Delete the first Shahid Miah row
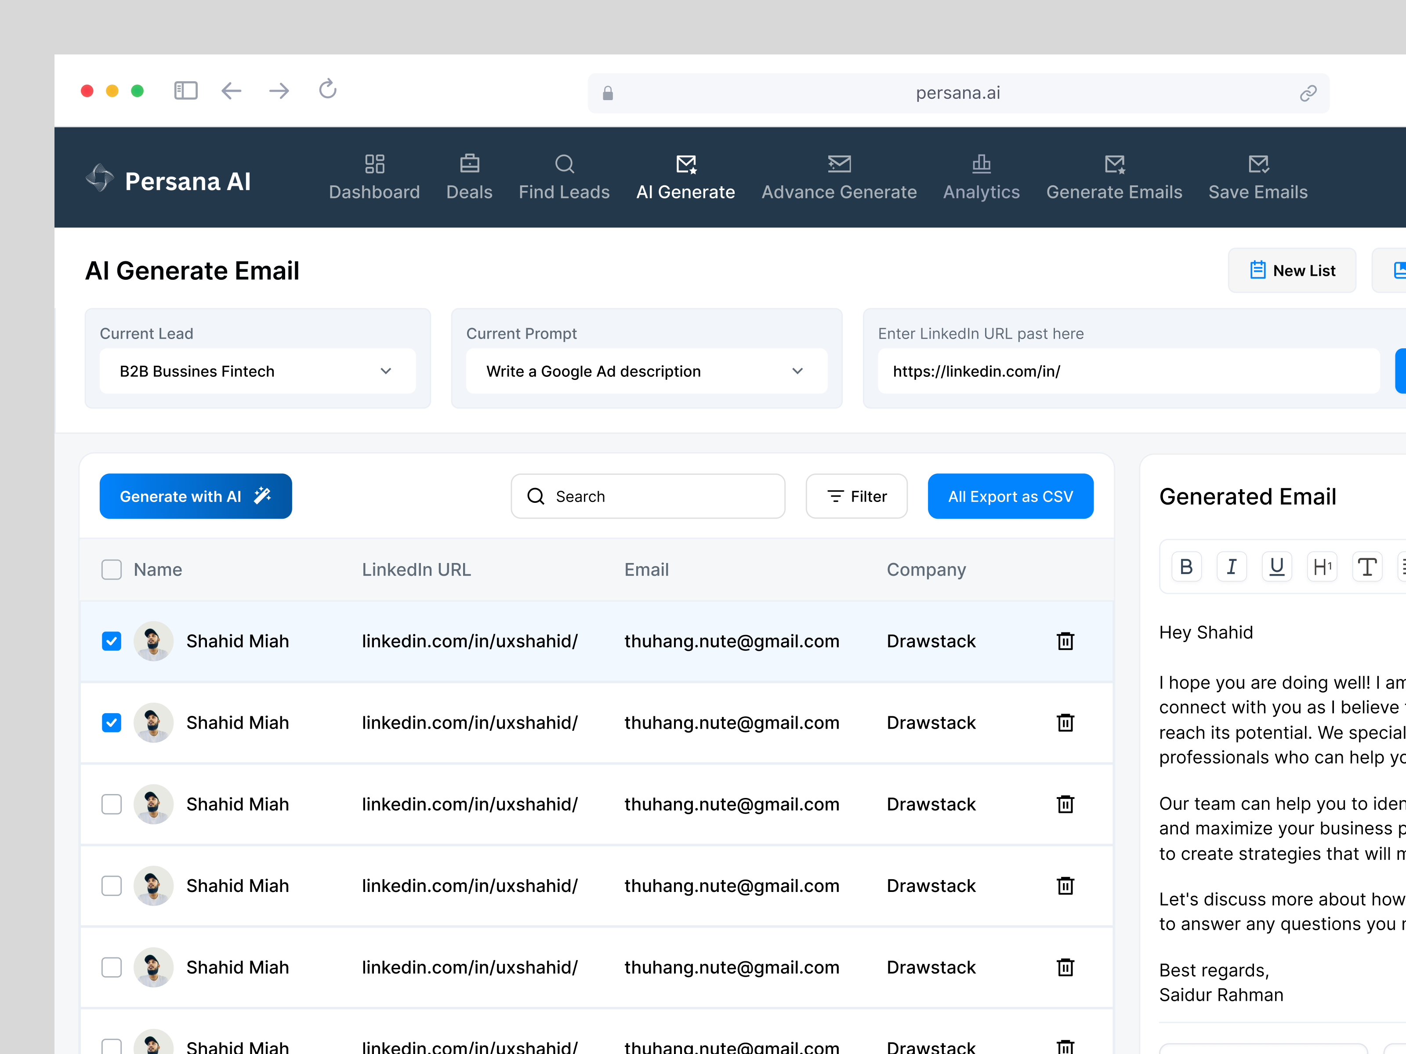The height and width of the screenshot is (1054, 1406). tap(1065, 641)
